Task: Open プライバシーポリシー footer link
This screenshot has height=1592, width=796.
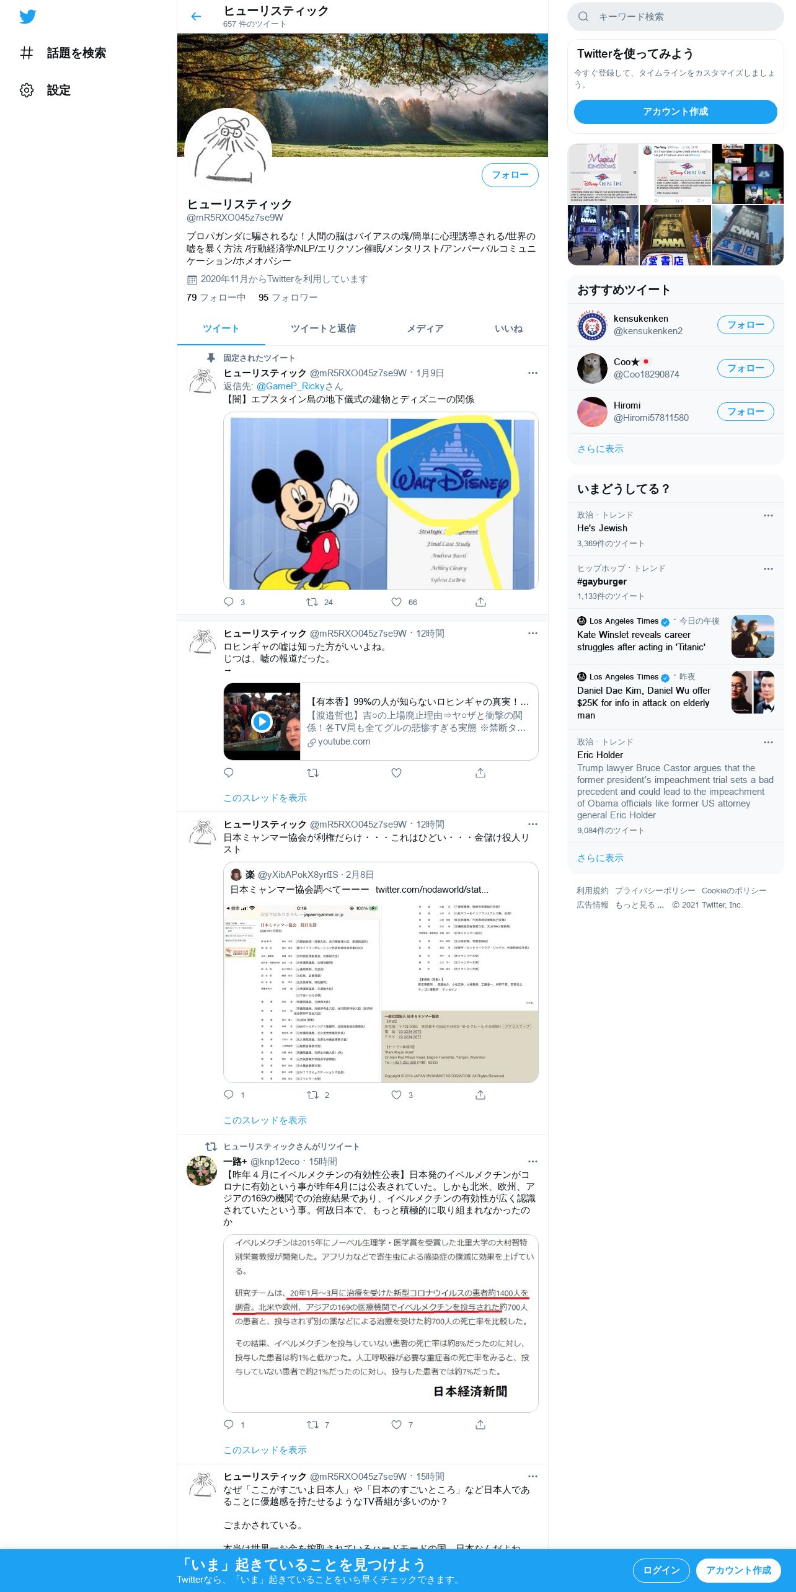Action: pyautogui.click(x=655, y=891)
